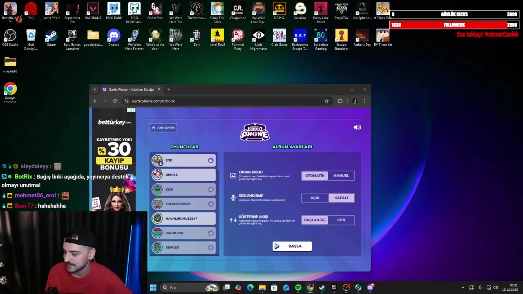Expand Chrome tab search chevron

(95, 89)
